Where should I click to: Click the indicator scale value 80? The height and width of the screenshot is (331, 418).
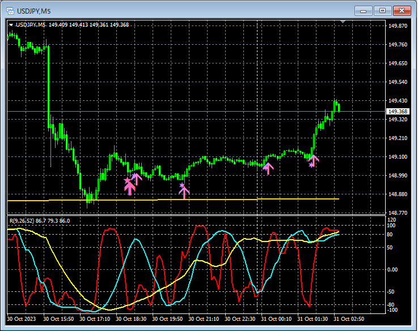click(390, 235)
